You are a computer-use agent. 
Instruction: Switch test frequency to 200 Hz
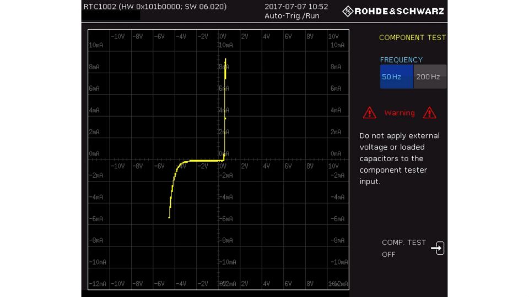tap(430, 77)
